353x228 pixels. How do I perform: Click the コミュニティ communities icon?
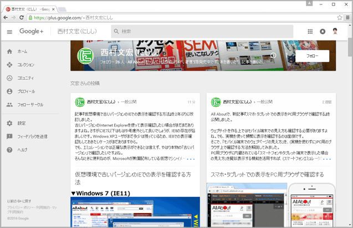click(9, 78)
